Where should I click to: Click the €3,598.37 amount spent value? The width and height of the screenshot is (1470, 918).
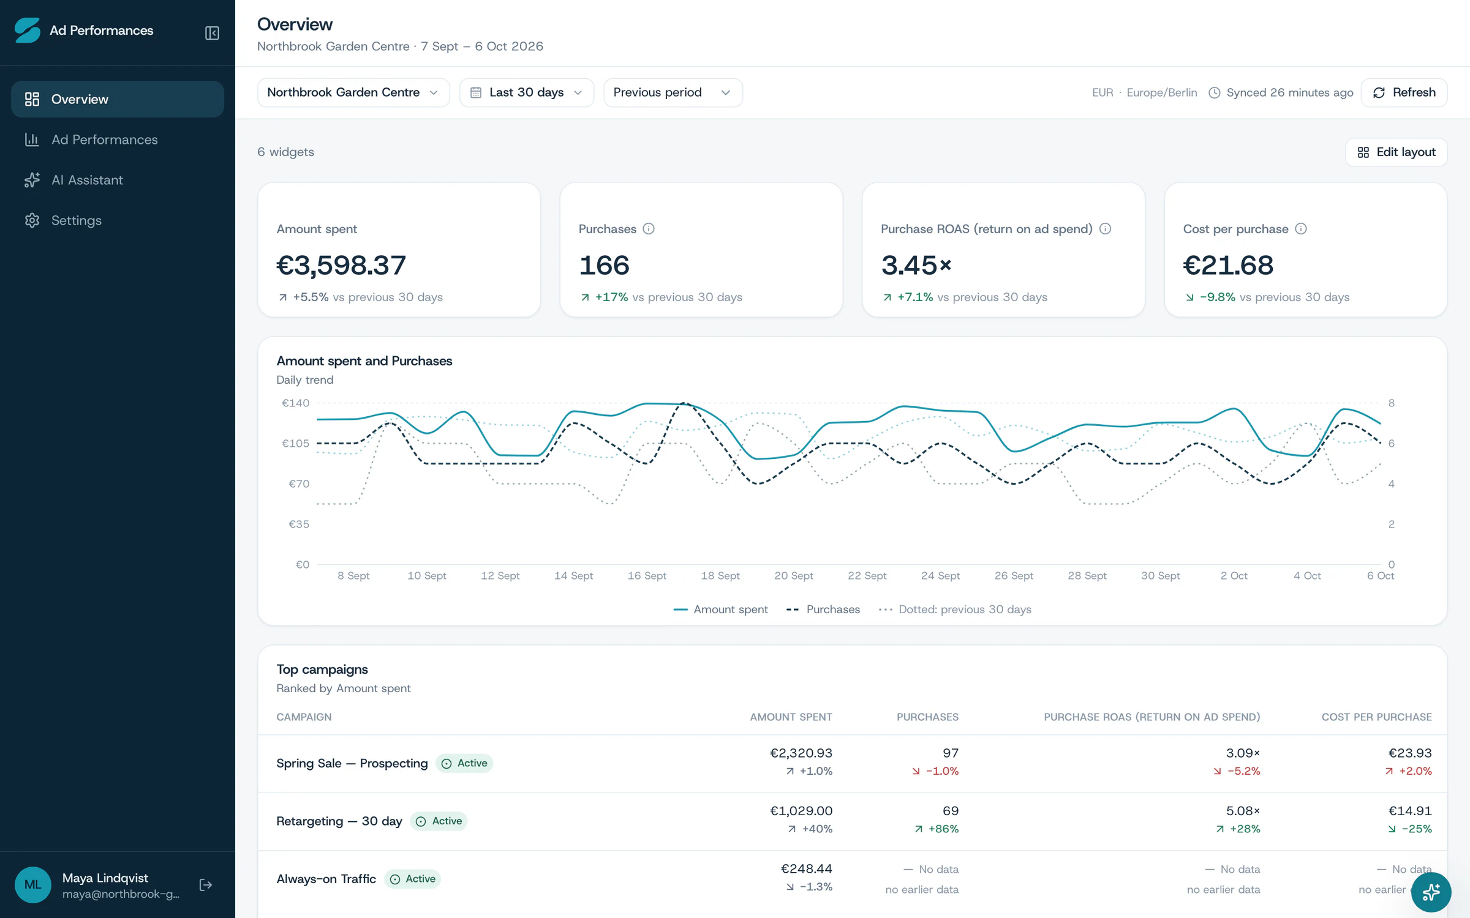pos(341,266)
